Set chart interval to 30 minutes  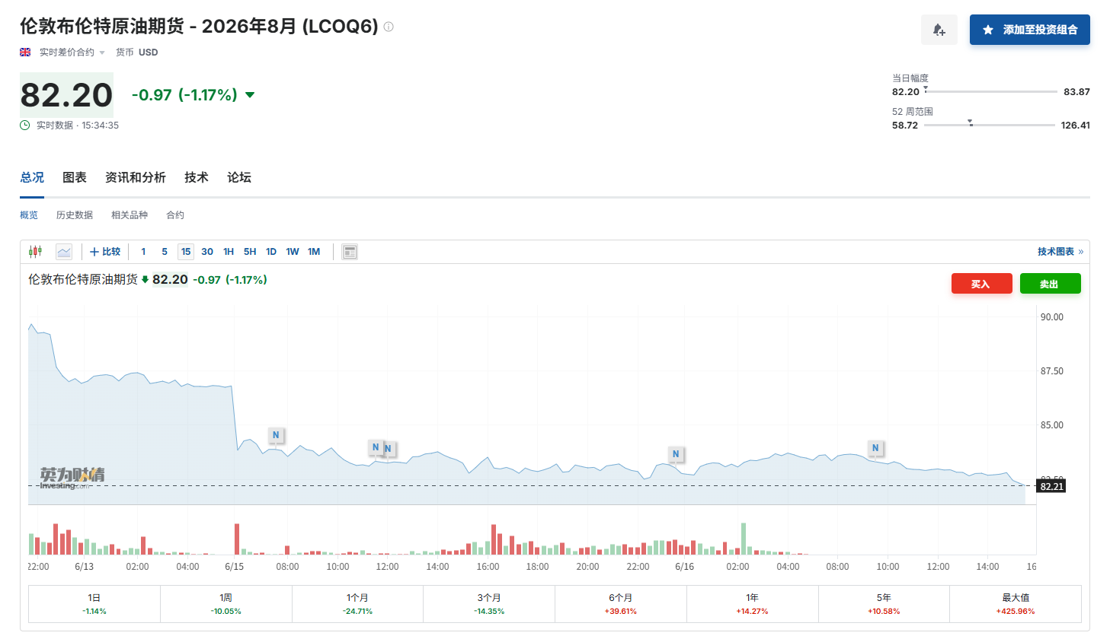pos(207,252)
